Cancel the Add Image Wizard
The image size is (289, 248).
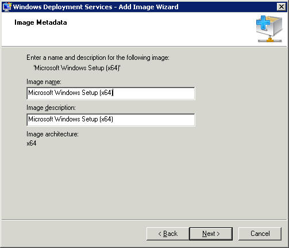point(260,234)
